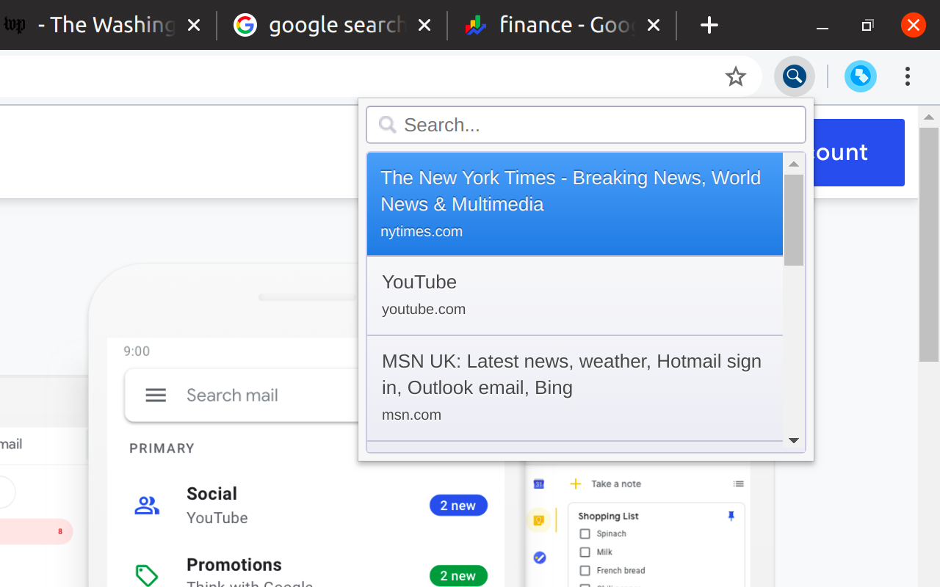Click the pin icon on Shopping List
Screen dimensions: 940x587
coord(731,517)
